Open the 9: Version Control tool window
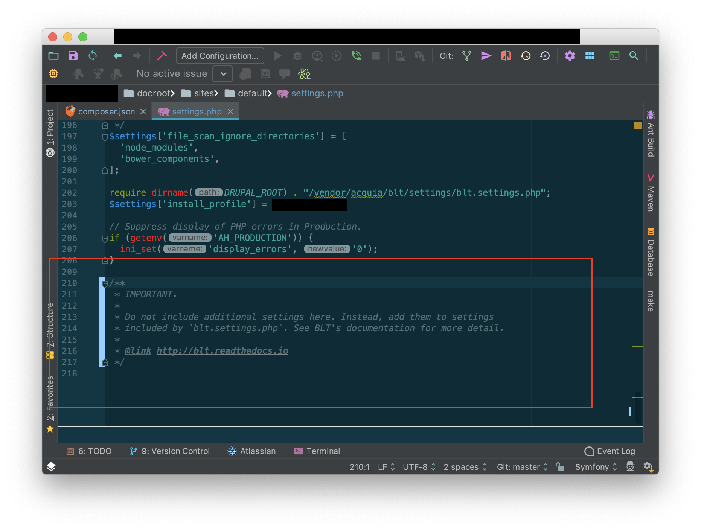The height and width of the screenshot is (530, 701). pyautogui.click(x=169, y=451)
